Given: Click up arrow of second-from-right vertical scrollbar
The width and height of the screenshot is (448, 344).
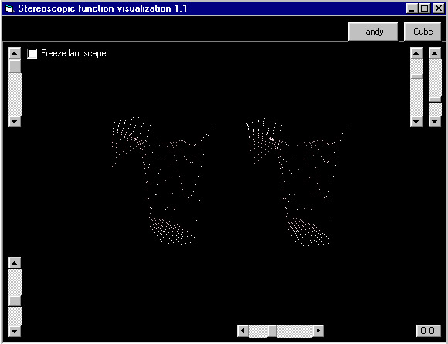Looking at the screenshot, I should pyautogui.click(x=416, y=53).
